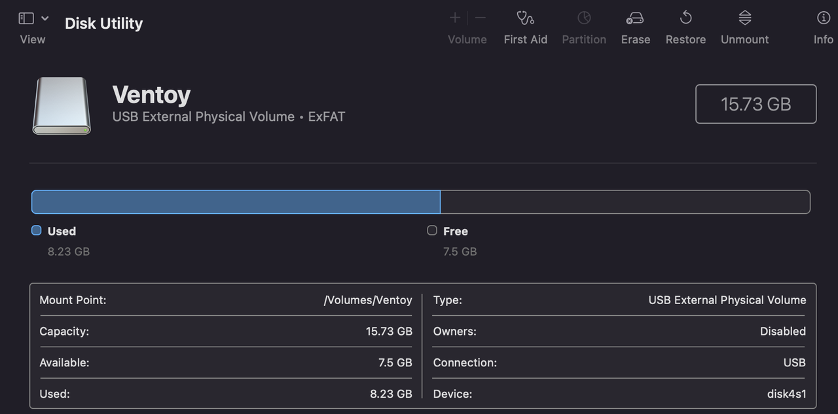Click the used portion of storage bar
838x414 pixels.
236,202
